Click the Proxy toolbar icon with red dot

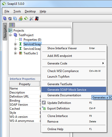37,18
